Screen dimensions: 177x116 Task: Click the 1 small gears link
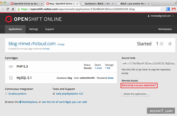tap(98, 68)
